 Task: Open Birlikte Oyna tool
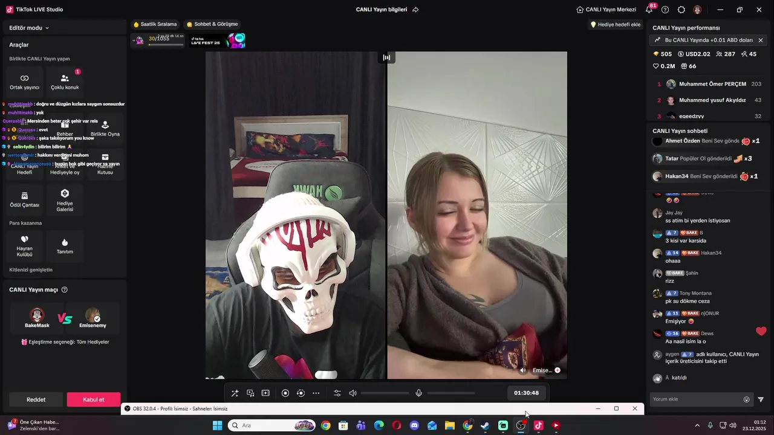point(105,129)
